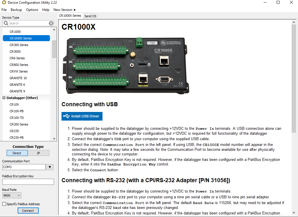Switch to the Send OS tab

pyautogui.click(x=90, y=16)
